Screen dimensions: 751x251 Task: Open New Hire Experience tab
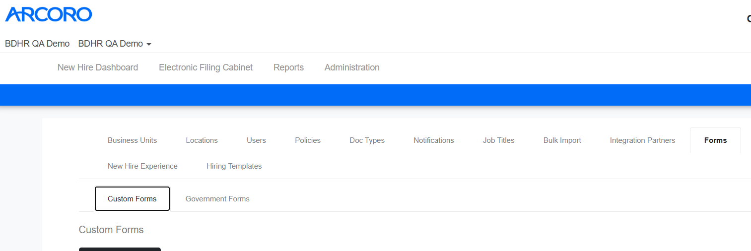(x=142, y=166)
